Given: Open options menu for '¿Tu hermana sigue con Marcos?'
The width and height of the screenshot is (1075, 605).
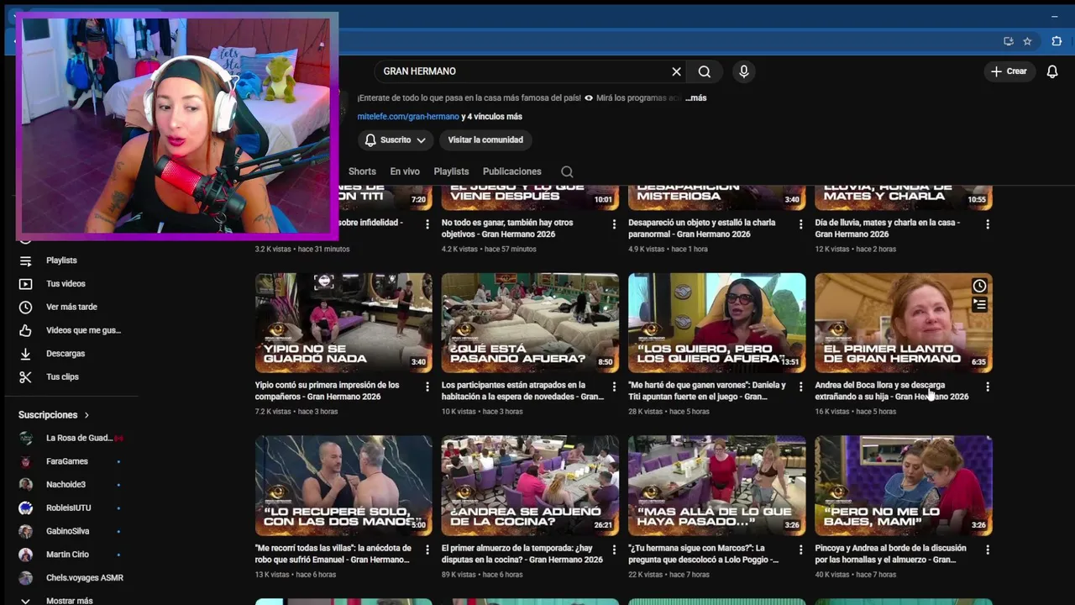Looking at the screenshot, I should click(800, 550).
